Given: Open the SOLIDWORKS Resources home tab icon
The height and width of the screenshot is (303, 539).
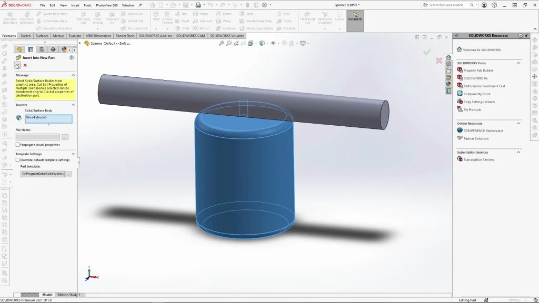Looking at the screenshot, I should (x=448, y=57).
